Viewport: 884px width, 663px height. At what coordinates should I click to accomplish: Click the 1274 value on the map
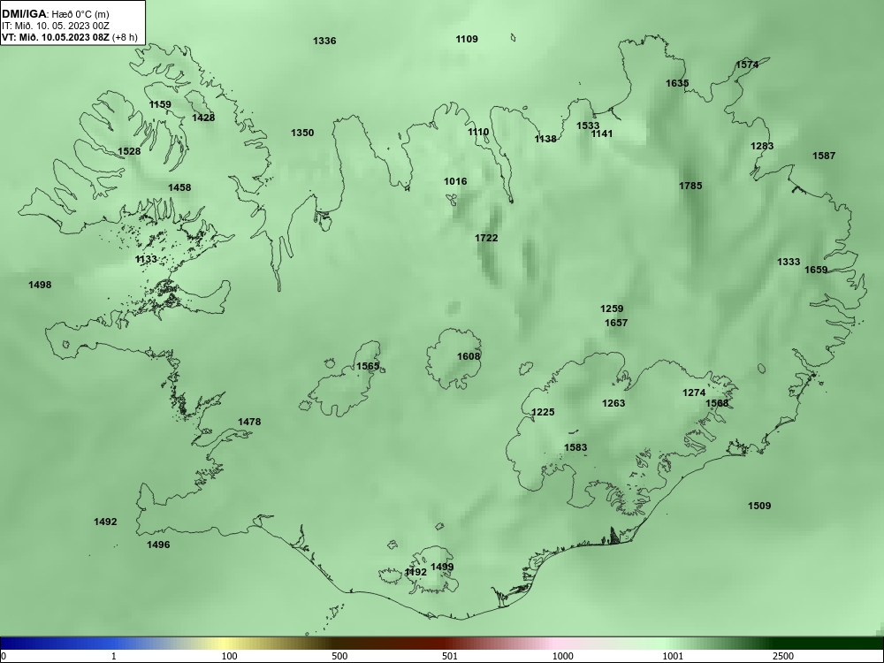[x=694, y=393]
